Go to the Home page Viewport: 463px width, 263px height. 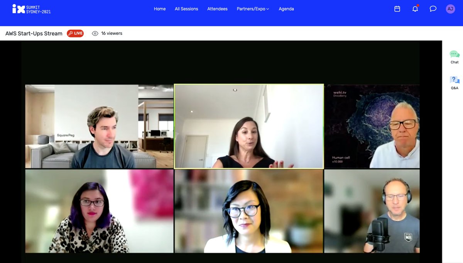pos(160,9)
